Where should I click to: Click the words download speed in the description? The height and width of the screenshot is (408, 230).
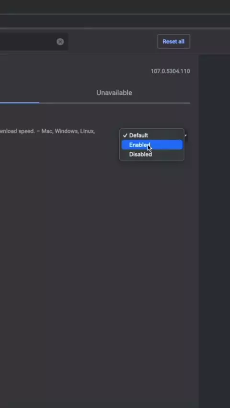click(x=17, y=131)
